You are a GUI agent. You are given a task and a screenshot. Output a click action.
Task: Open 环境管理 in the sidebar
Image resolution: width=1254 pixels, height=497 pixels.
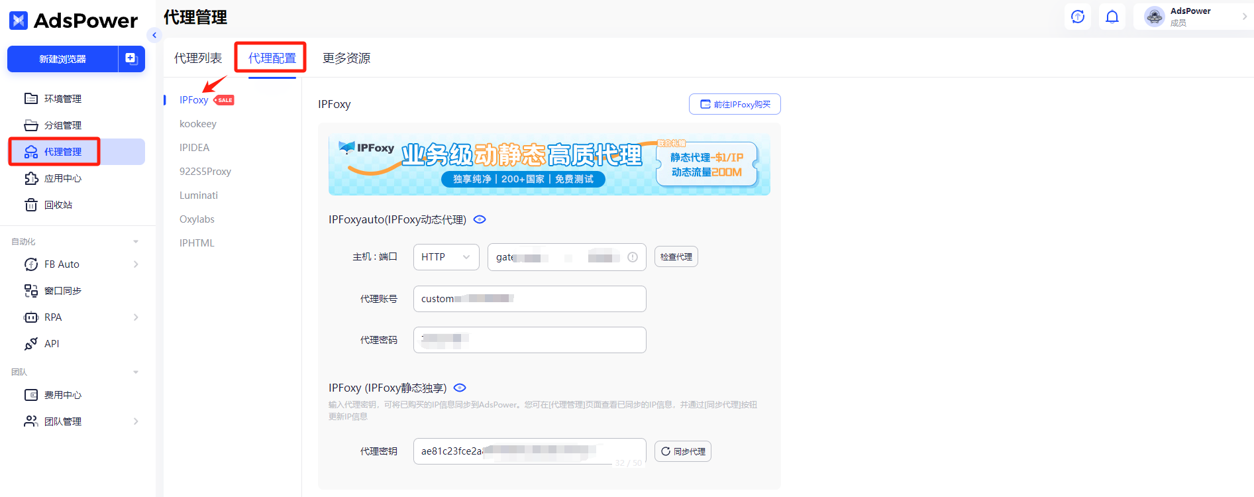62,99
